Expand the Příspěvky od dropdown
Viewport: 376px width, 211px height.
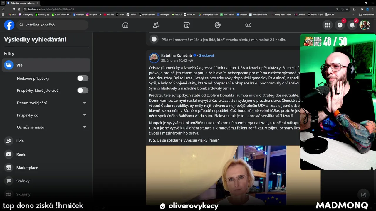pyautogui.click(x=85, y=115)
